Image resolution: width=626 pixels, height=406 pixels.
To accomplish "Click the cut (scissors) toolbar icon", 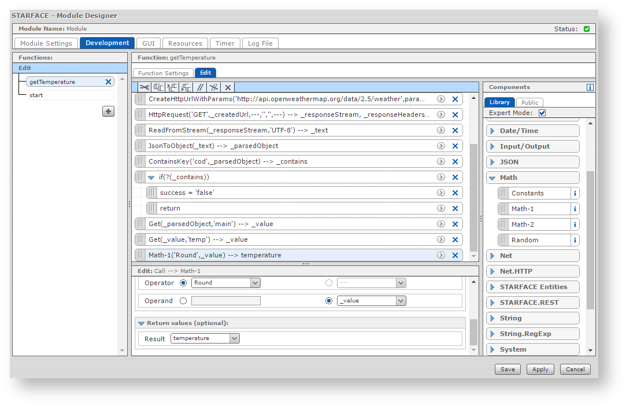I will coord(144,87).
